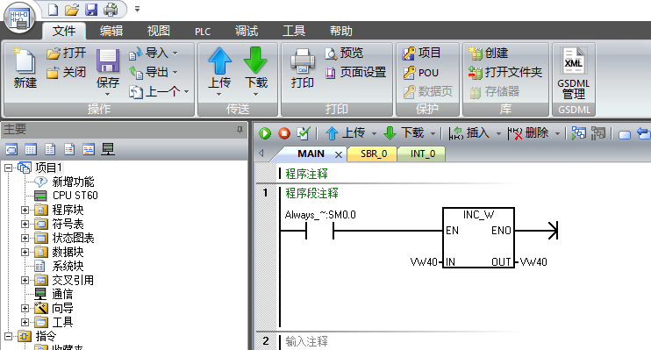Switch to the SBR_0 editor tab

point(373,154)
